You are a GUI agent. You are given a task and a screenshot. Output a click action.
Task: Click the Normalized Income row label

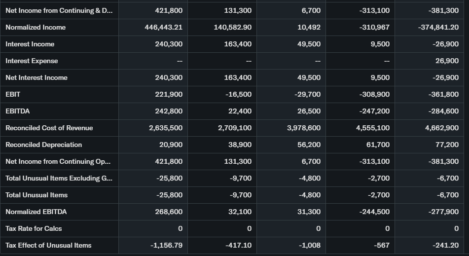pyautogui.click(x=36, y=27)
